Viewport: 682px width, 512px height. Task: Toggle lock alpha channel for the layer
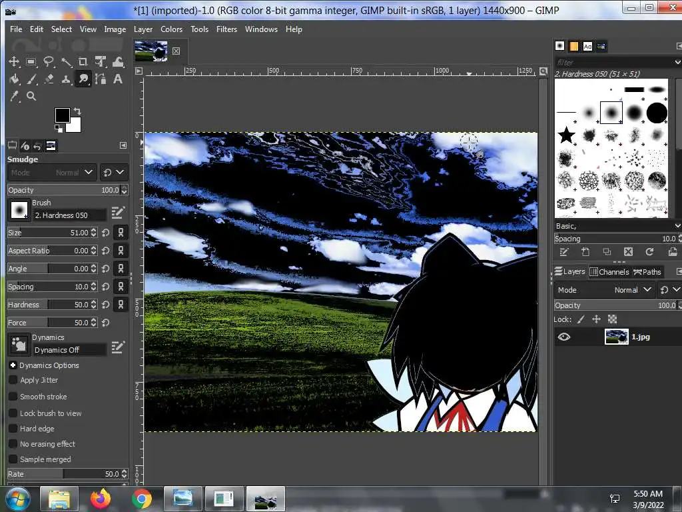pos(613,319)
